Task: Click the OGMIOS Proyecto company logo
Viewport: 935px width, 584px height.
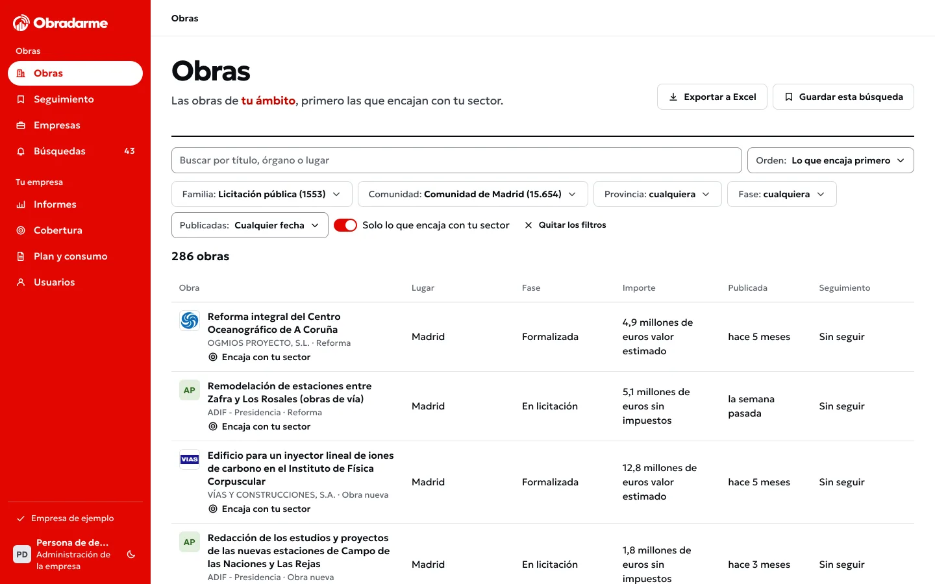Action: point(190,321)
